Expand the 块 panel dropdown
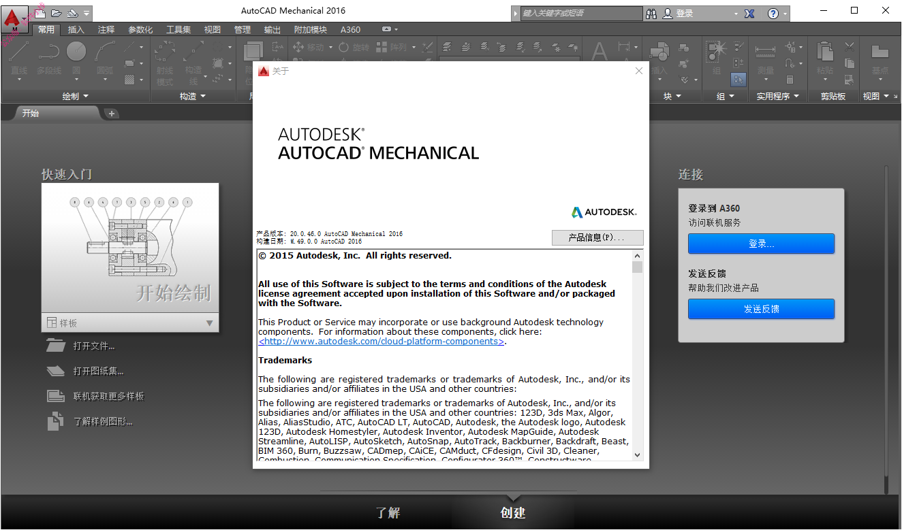Screen dimensions: 902x530 point(673,97)
